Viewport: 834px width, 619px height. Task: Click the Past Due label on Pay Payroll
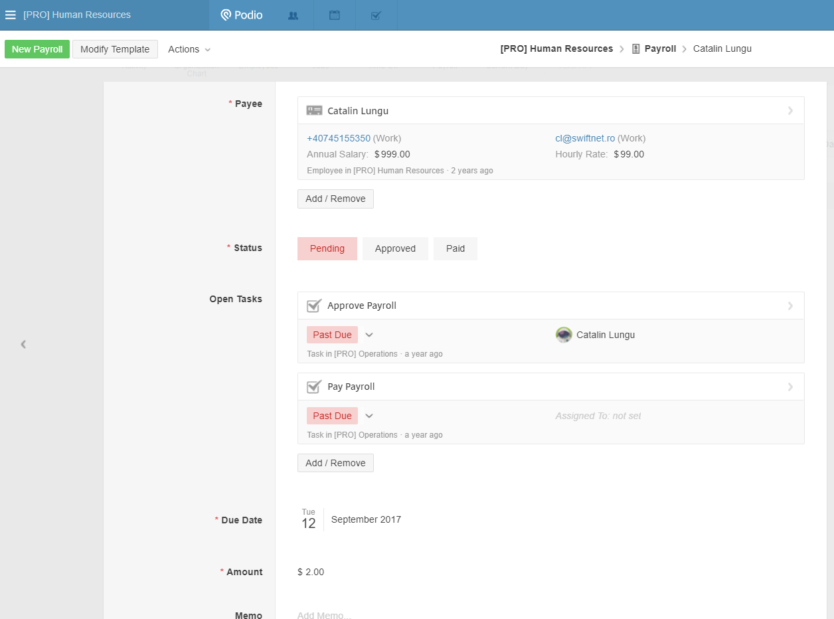pyautogui.click(x=332, y=416)
